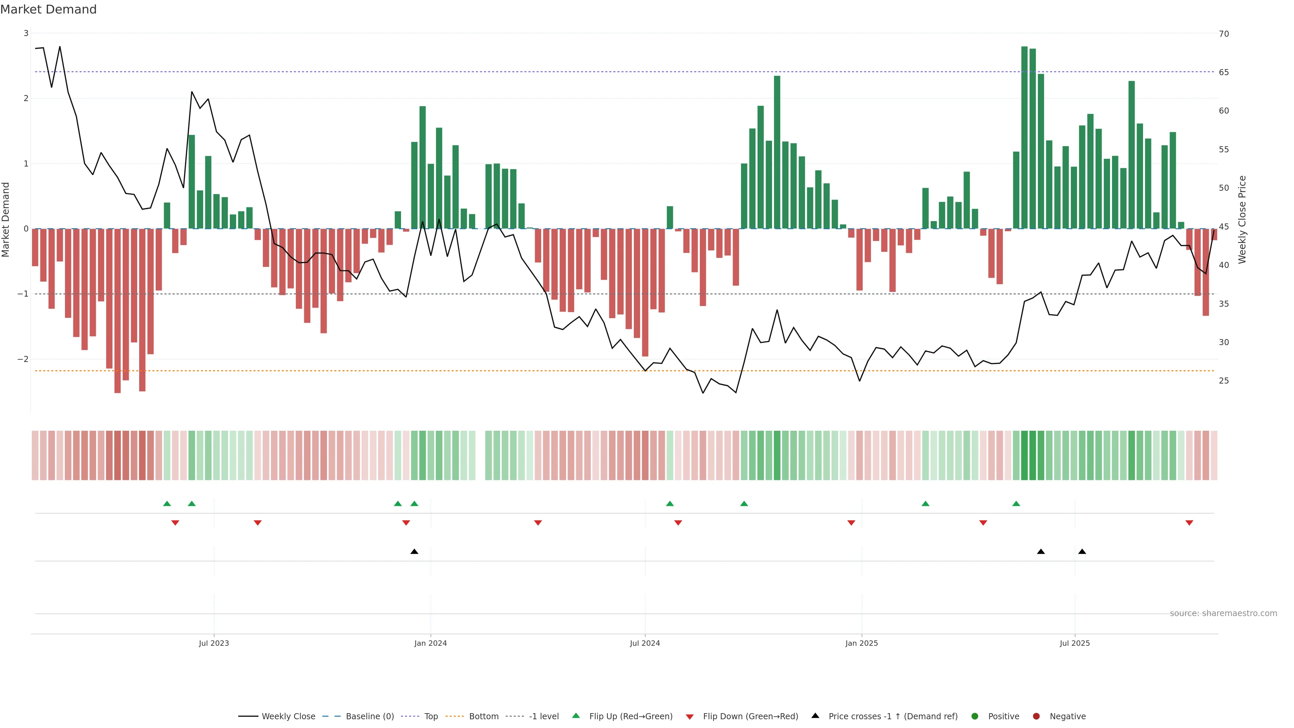Click Flip Up green triangle legend icon
Viewport: 1294px width, 728px height.
pyautogui.click(x=576, y=716)
